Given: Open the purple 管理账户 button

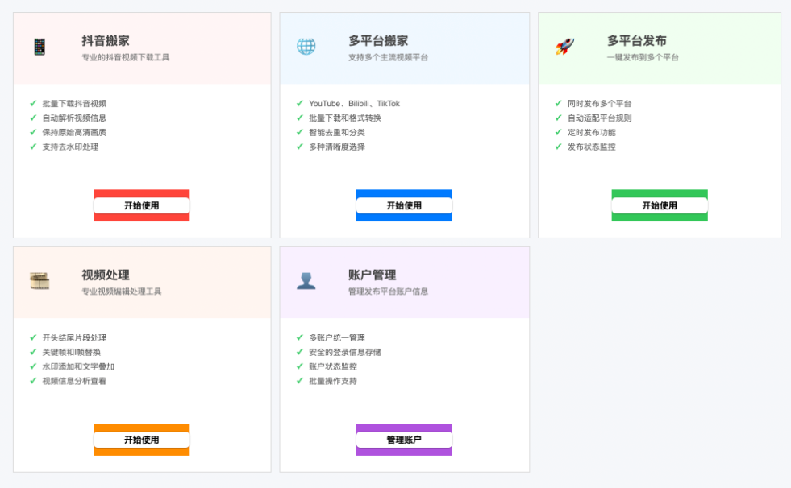Looking at the screenshot, I should click(x=404, y=440).
